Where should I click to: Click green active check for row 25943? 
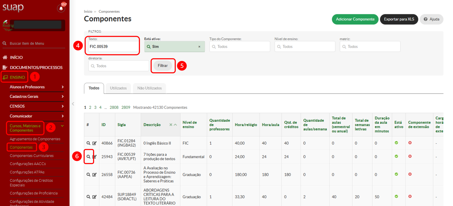[x=396, y=156]
